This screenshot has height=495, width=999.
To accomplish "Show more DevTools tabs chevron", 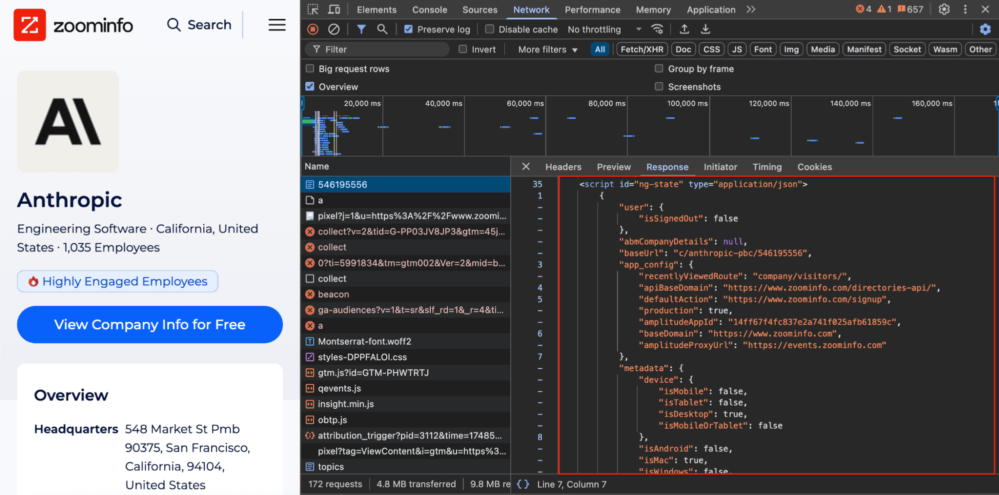I will click(x=751, y=9).
